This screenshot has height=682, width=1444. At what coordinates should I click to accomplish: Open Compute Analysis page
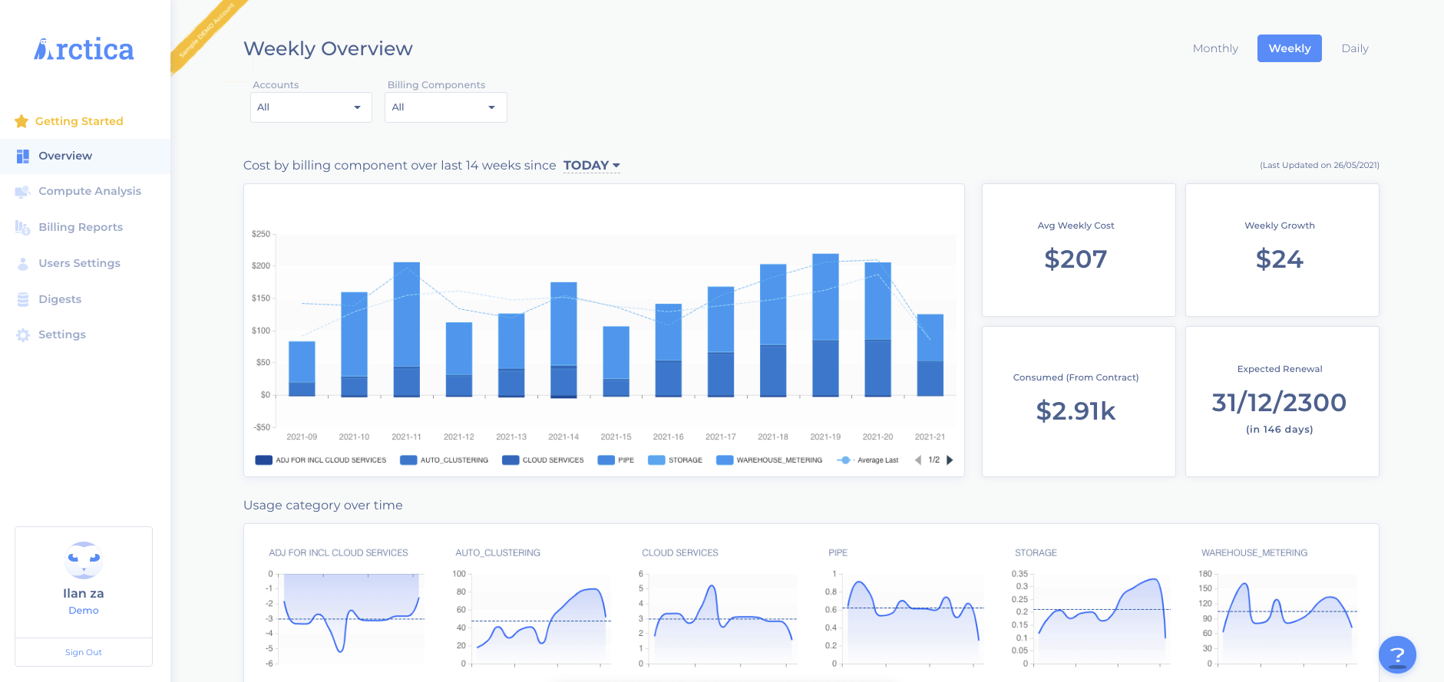click(90, 191)
